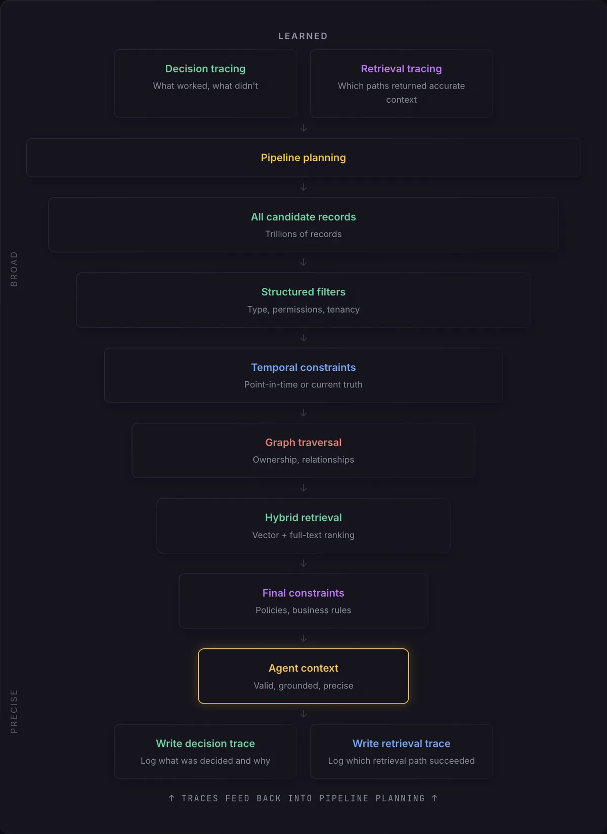This screenshot has width=607, height=834.
Task: Select the highlighted Agent context box
Action: pos(303,676)
